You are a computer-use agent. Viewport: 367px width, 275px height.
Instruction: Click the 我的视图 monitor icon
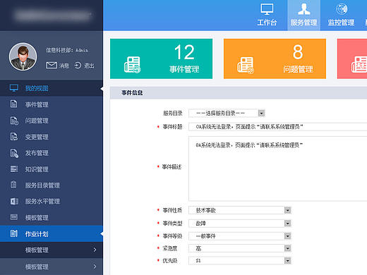(x=14, y=88)
